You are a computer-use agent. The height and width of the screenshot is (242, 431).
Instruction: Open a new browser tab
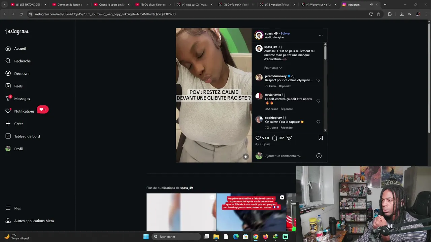(x=385, y=5)
